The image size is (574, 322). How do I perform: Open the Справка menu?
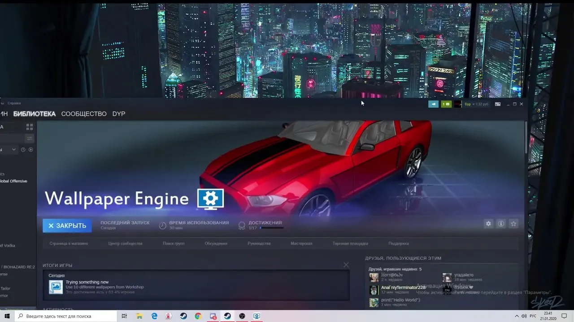pos(14,103)
